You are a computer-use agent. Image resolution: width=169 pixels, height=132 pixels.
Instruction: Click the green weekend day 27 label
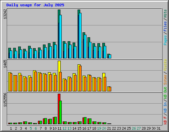[x=139, y=128]
